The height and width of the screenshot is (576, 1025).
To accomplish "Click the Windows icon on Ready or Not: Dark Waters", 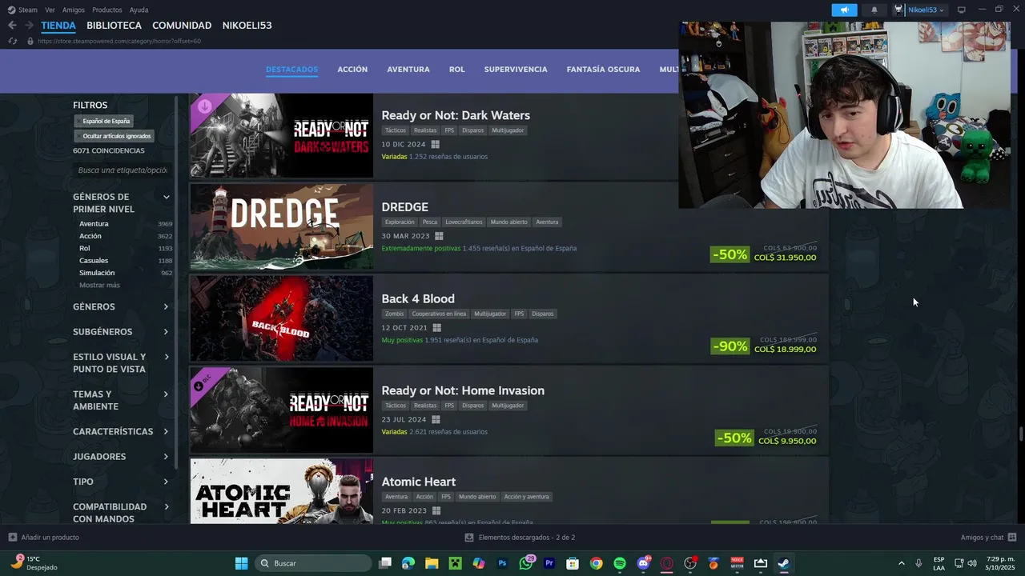I will (435, 145).
